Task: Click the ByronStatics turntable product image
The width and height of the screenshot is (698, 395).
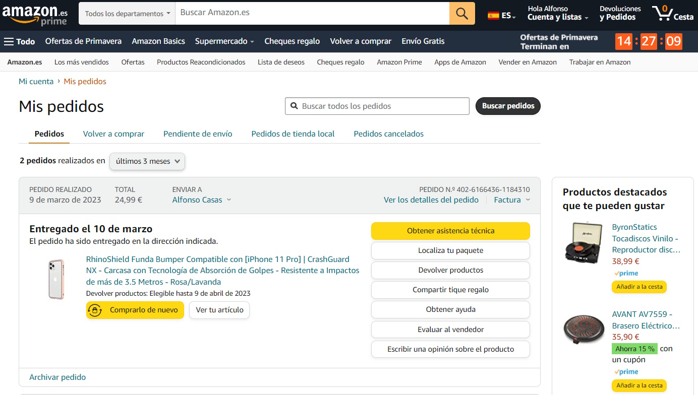Action: click(584, 243)
